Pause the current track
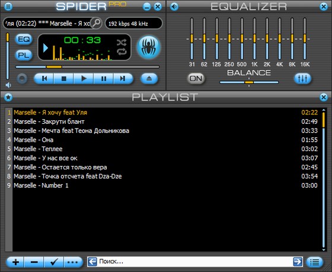This screenshot has width=332, height=272. (104, 79)
